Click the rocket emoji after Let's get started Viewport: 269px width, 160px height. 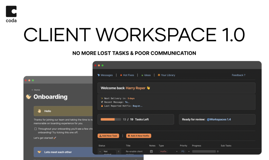(x=55, y=138)
